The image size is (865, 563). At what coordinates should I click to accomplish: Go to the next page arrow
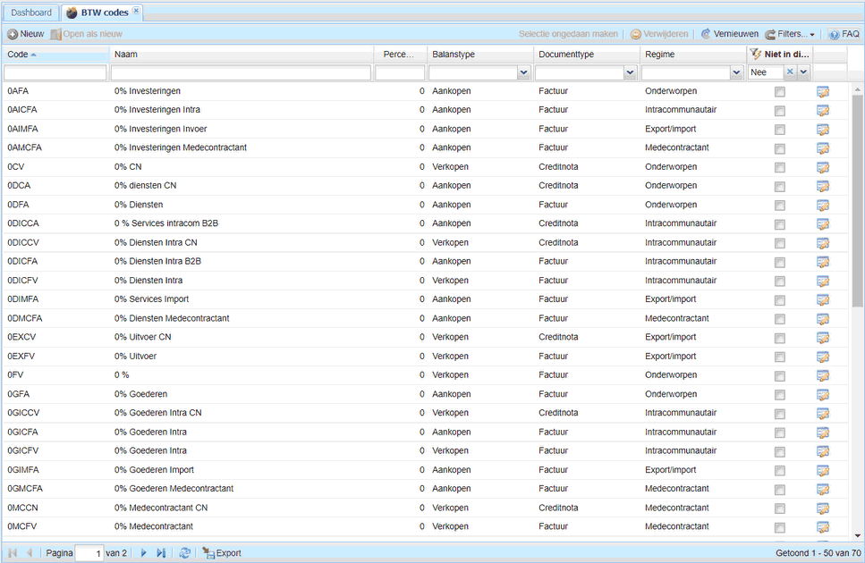[143, 552]
